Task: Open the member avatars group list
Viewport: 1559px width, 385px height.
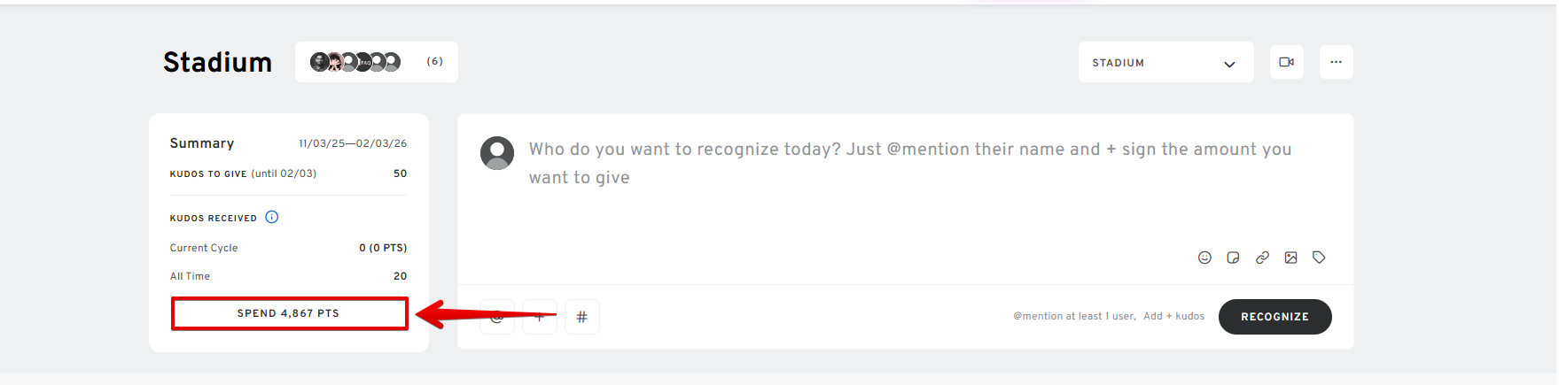Action: 355,62
